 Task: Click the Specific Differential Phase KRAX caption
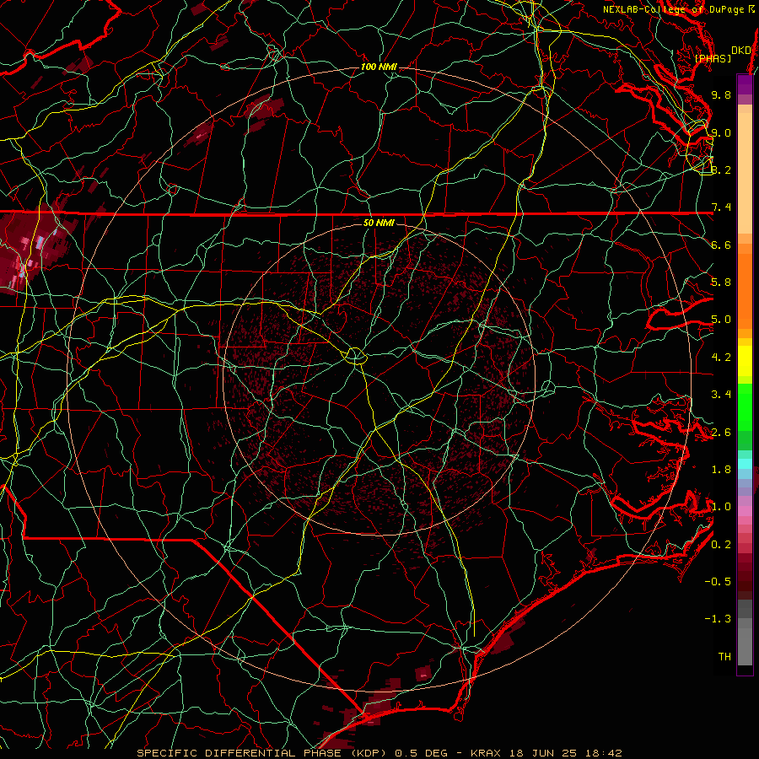(379, 753)
